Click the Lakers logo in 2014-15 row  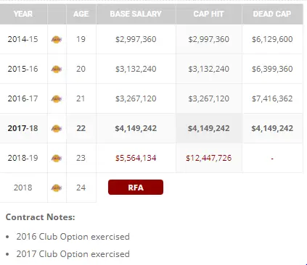click(57, 39)
